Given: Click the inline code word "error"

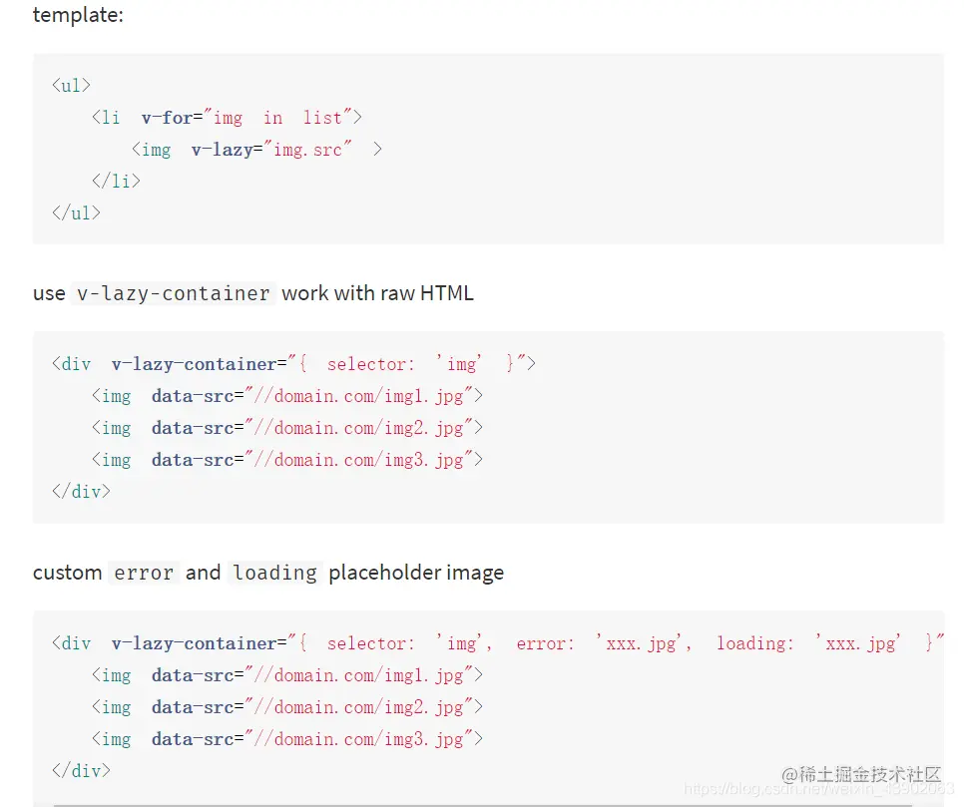Looking at the screenshot, I should 144,573.
